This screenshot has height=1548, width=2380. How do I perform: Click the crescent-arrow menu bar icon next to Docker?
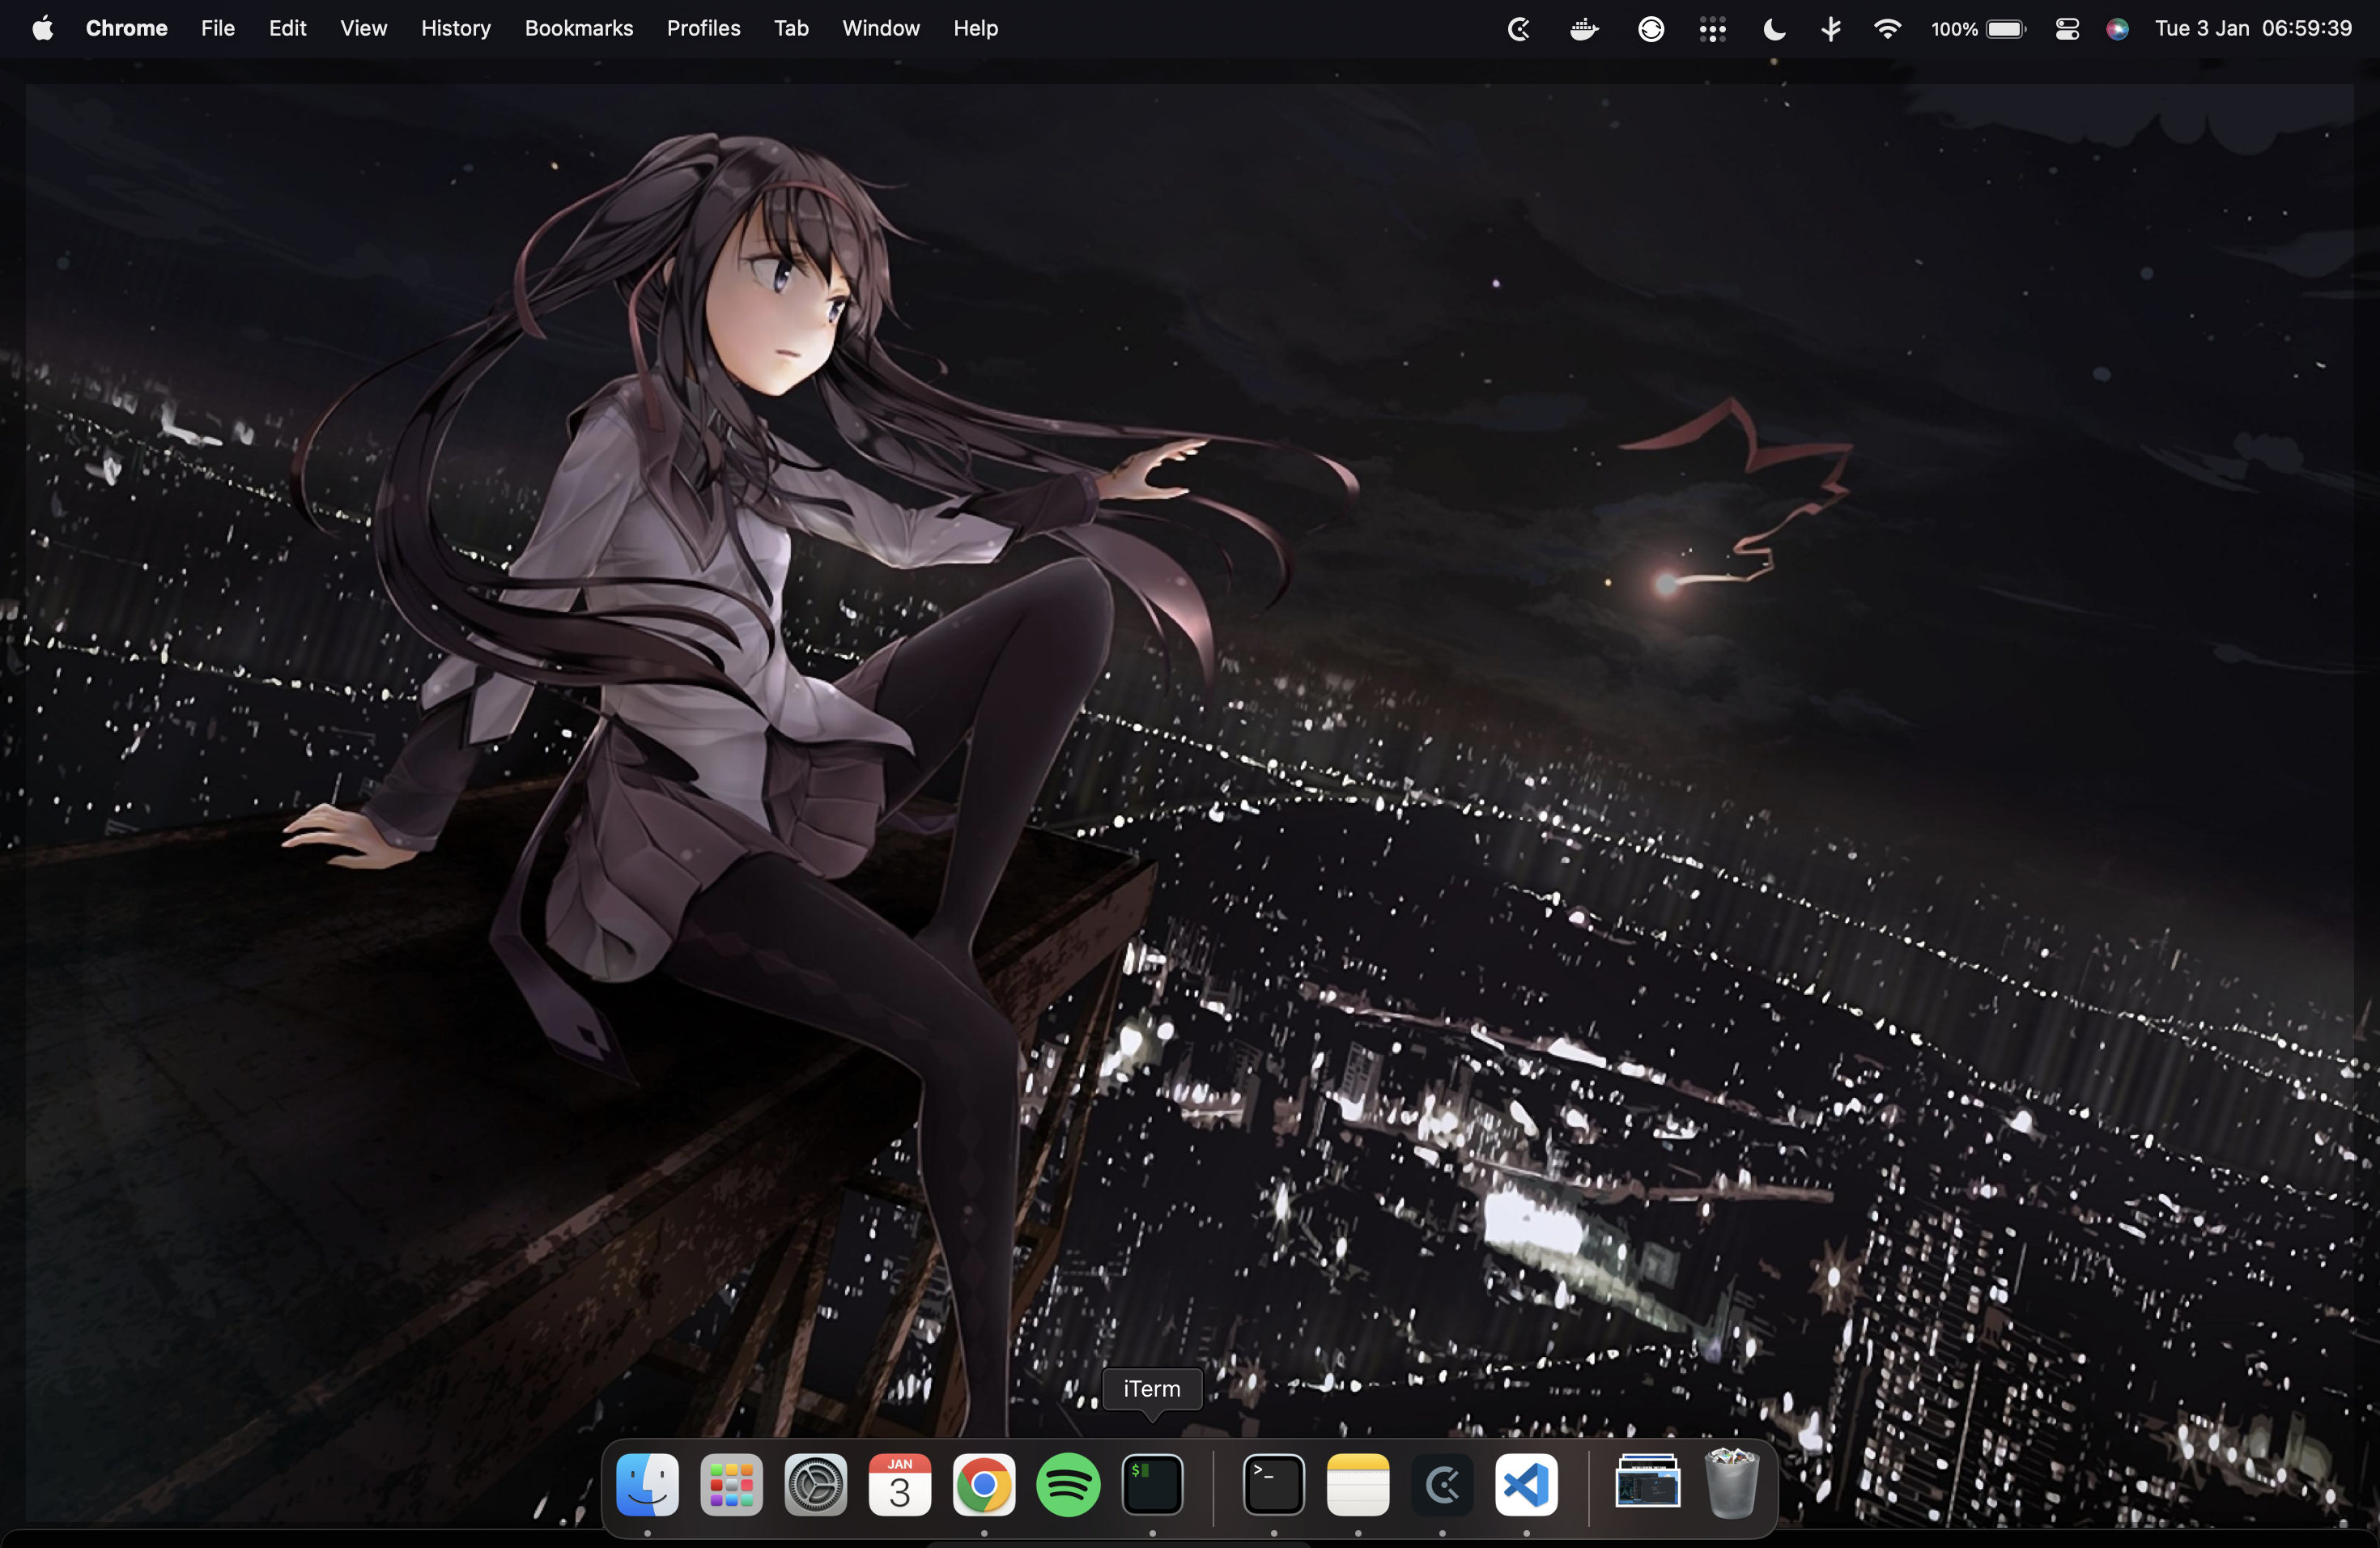pos(1519,29)
